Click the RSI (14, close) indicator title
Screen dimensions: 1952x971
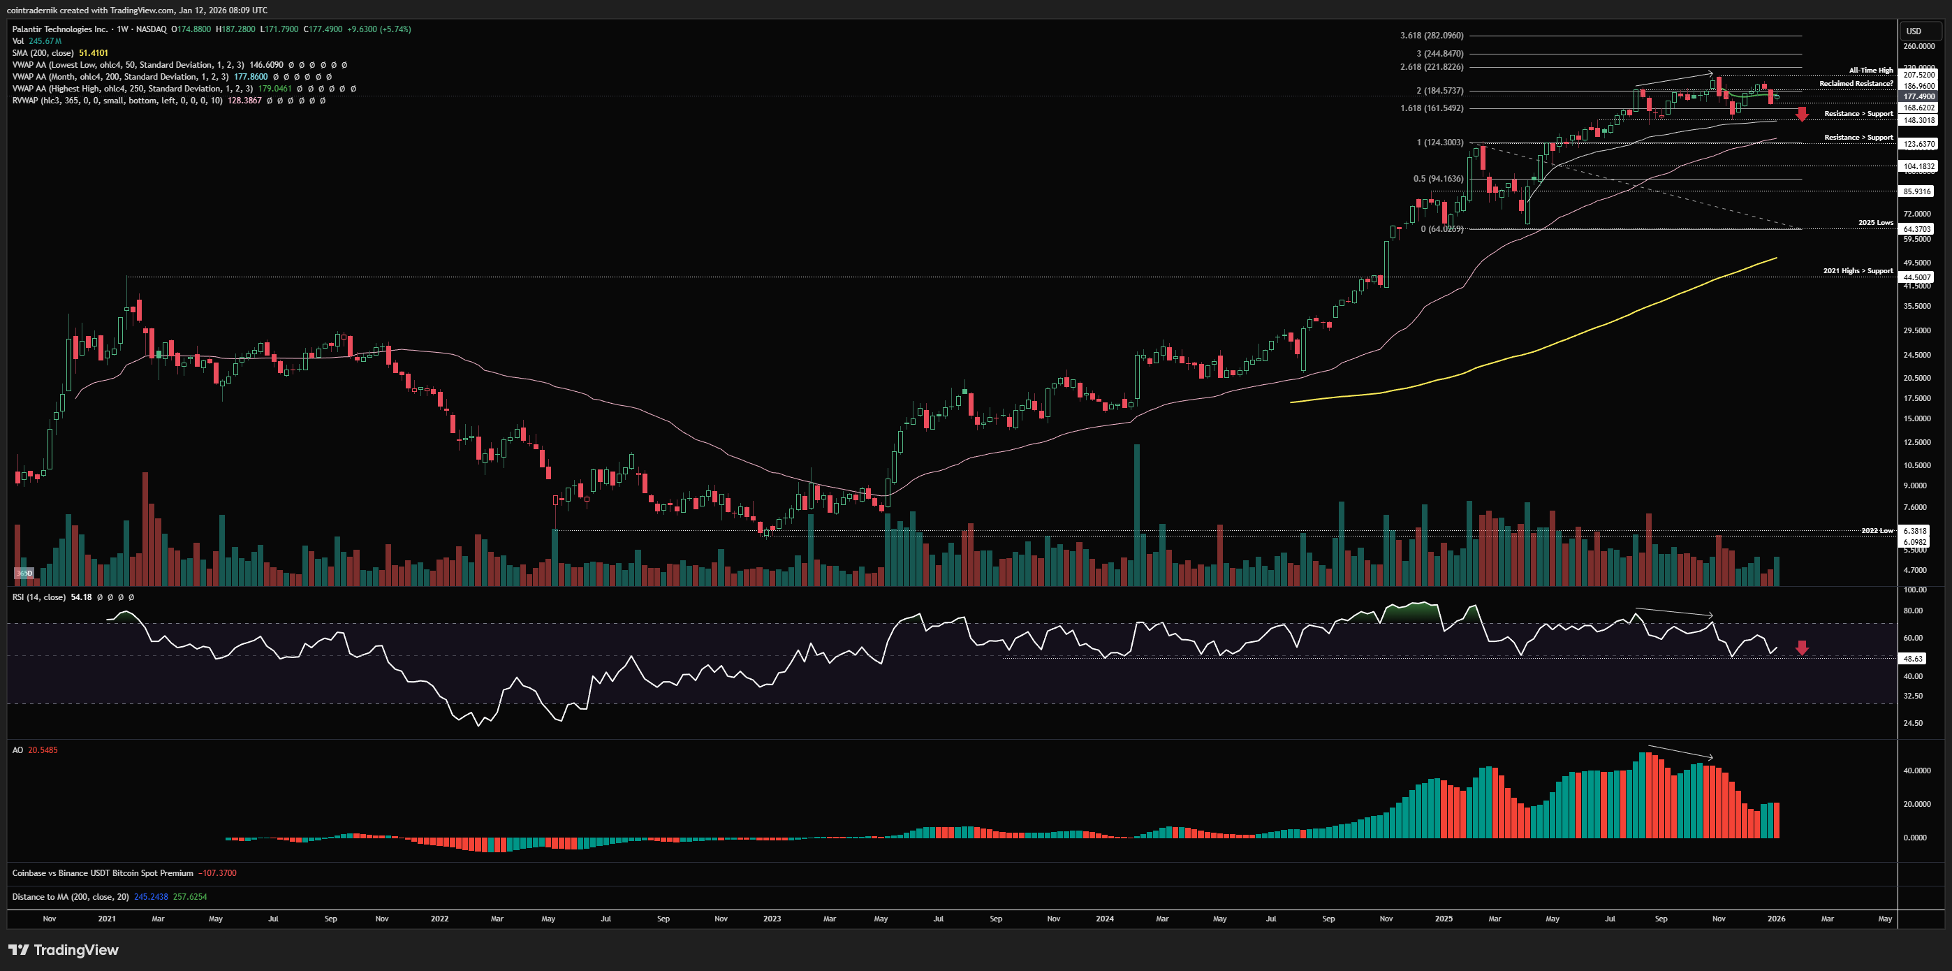click(x=38, y=597)
